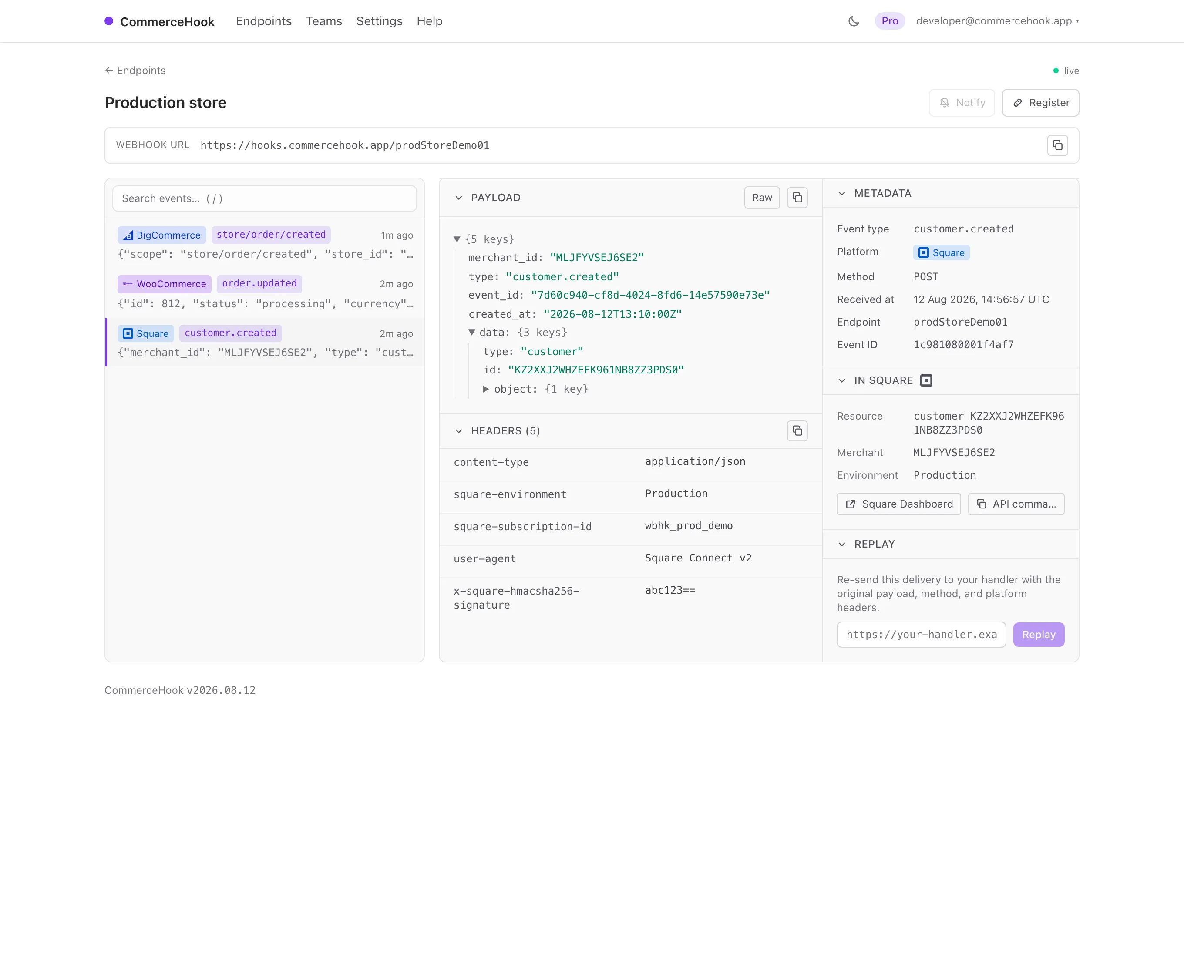
Task: Focus the Search events field
Action: click(x=265, y=199)
